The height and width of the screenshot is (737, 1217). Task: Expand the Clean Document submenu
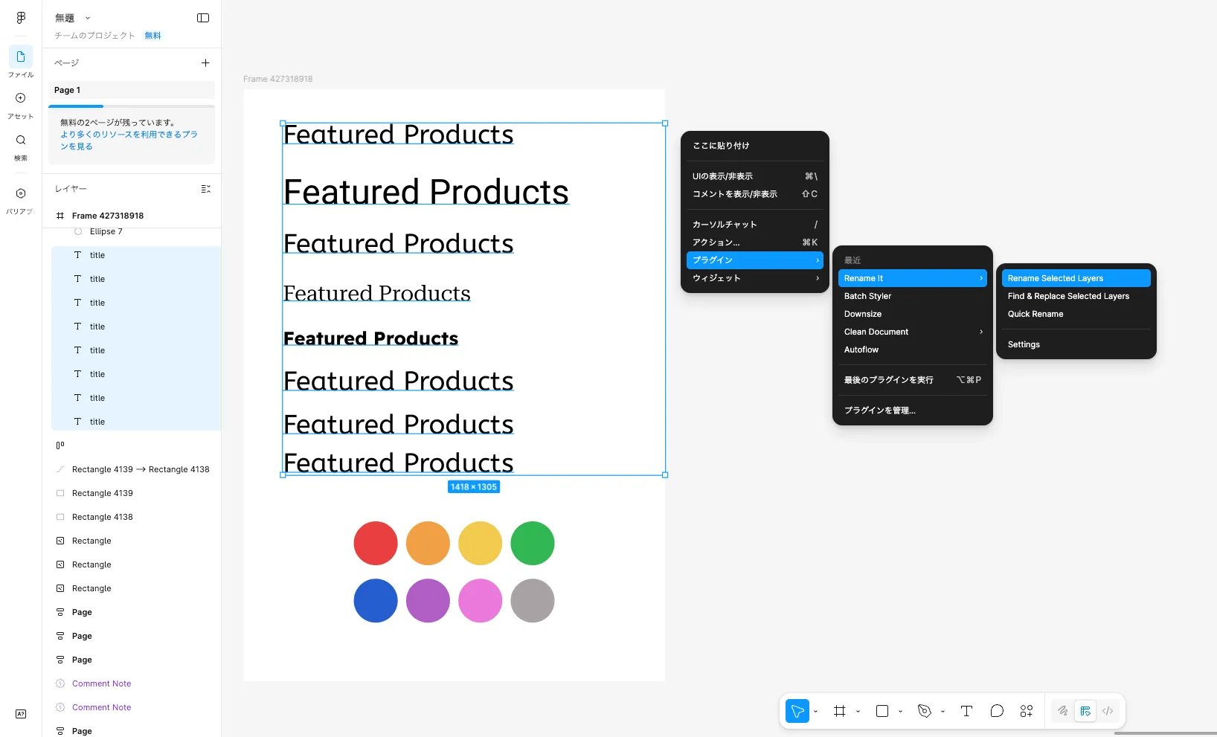pyautogui.click(x=912, y=332)
